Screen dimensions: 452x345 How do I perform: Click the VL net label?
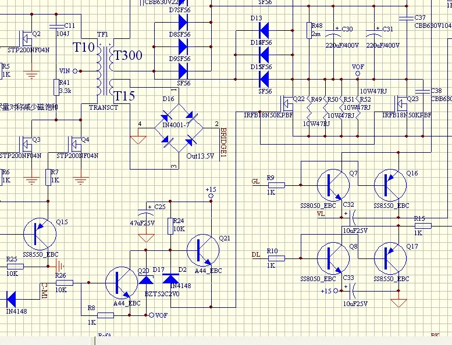(321, 214)
